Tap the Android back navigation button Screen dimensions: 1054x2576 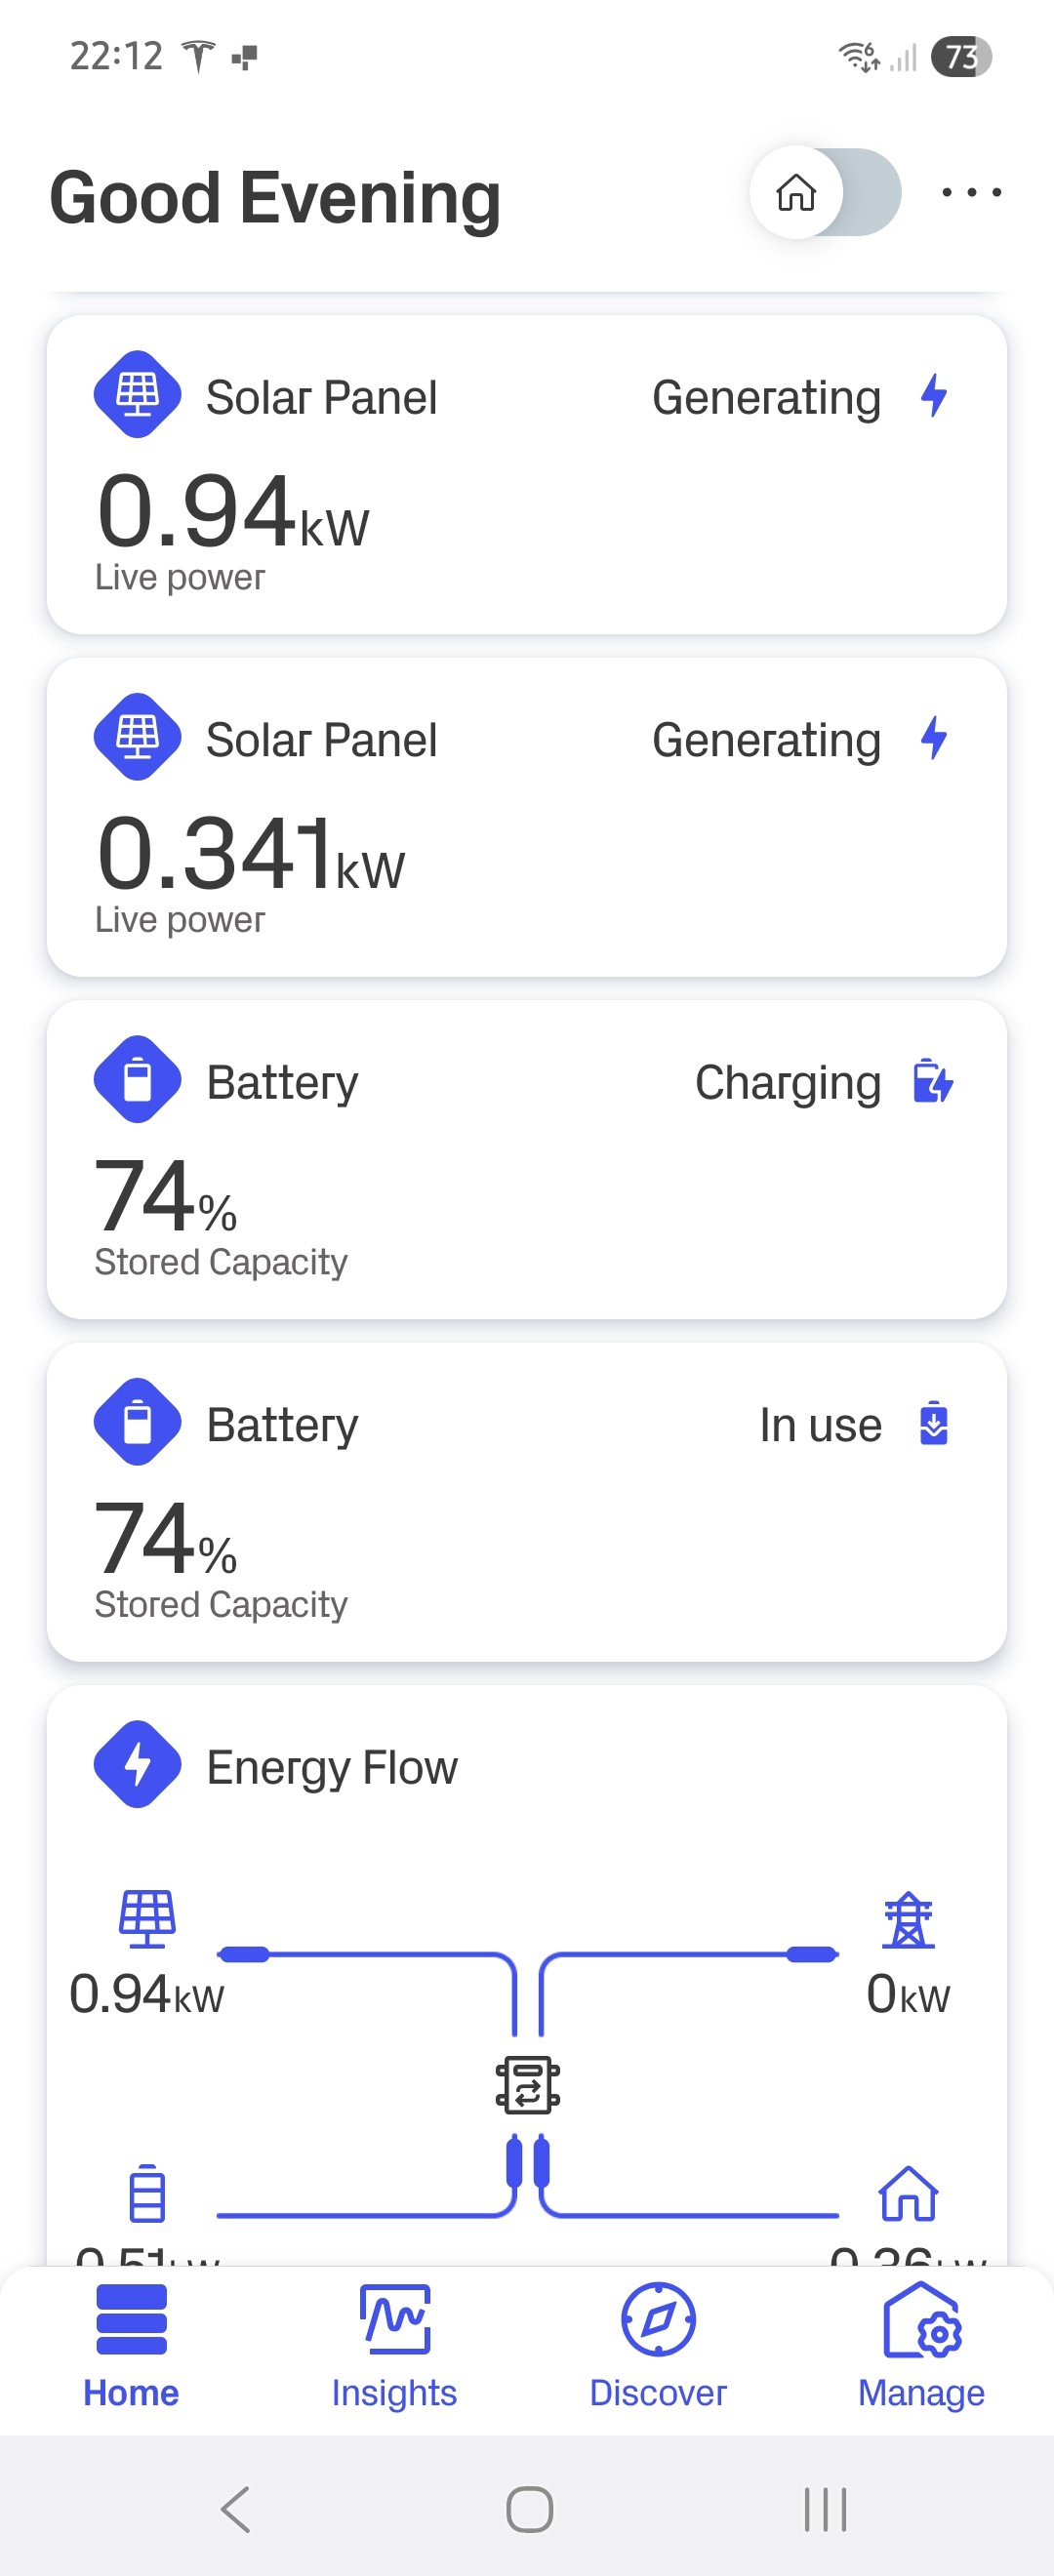coord(235,2510)
